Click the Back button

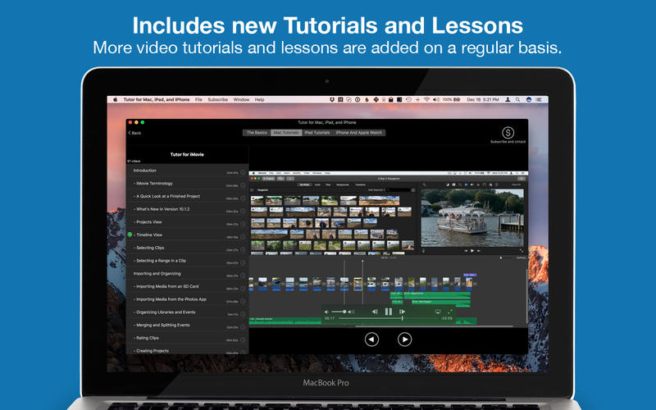pyautogui.click(x=134, y=132)
